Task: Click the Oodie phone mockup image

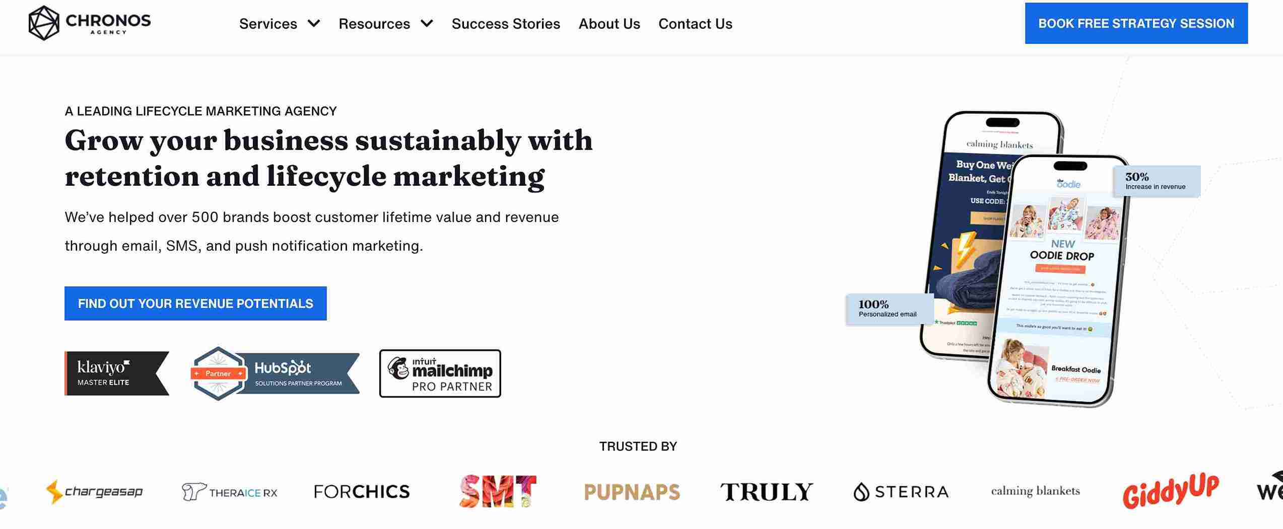Action: (x=1058, y=282)
